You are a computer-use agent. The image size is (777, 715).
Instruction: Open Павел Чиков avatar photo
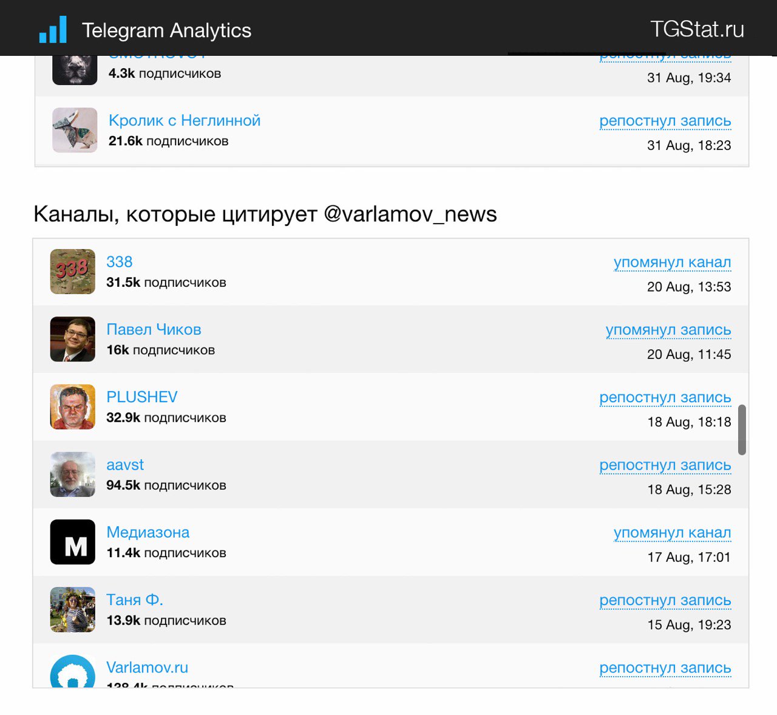pyautogui.click(x=72, y=339)
